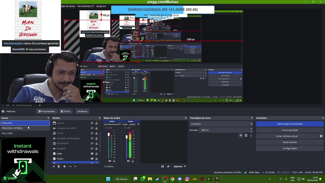Image resolution: width=325 pixels, height=183 pixels.
Task: Increase the transition duration stepper
Action: [x=251, y=129]
